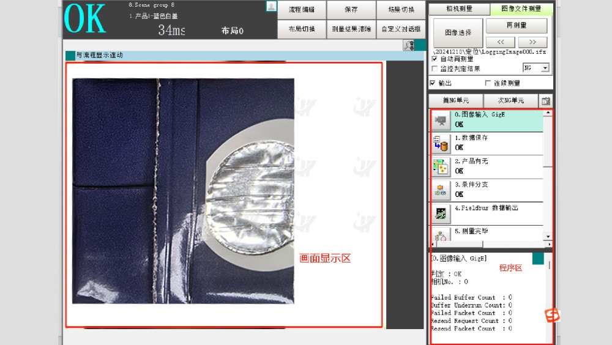The width and height of the screenshot is (612, 345).
Task: Uncheck the 自动再测量 checkbox
Action: [435, 59]
